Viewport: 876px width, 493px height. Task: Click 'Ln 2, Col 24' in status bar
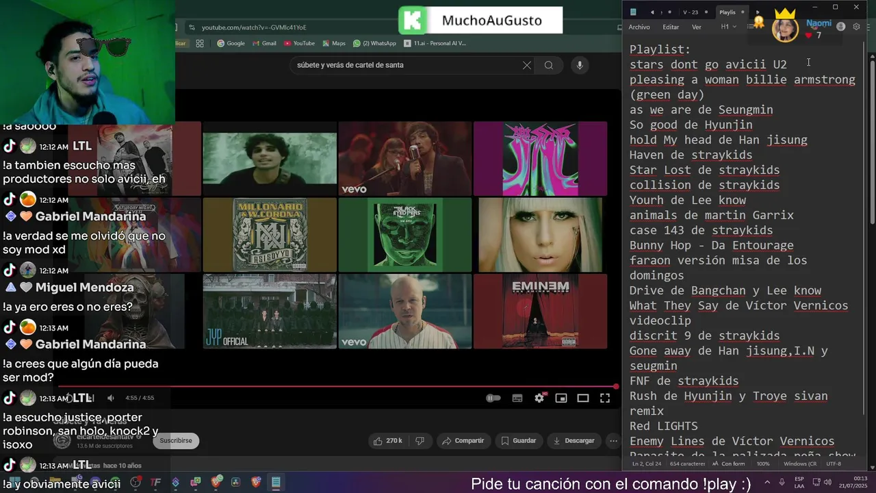(x=647, y=464)
